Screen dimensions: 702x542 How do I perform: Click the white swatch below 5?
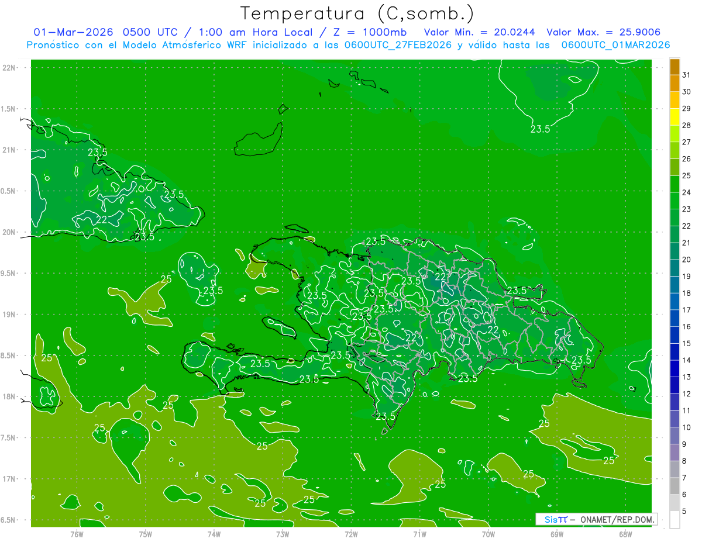pos(675,520)
